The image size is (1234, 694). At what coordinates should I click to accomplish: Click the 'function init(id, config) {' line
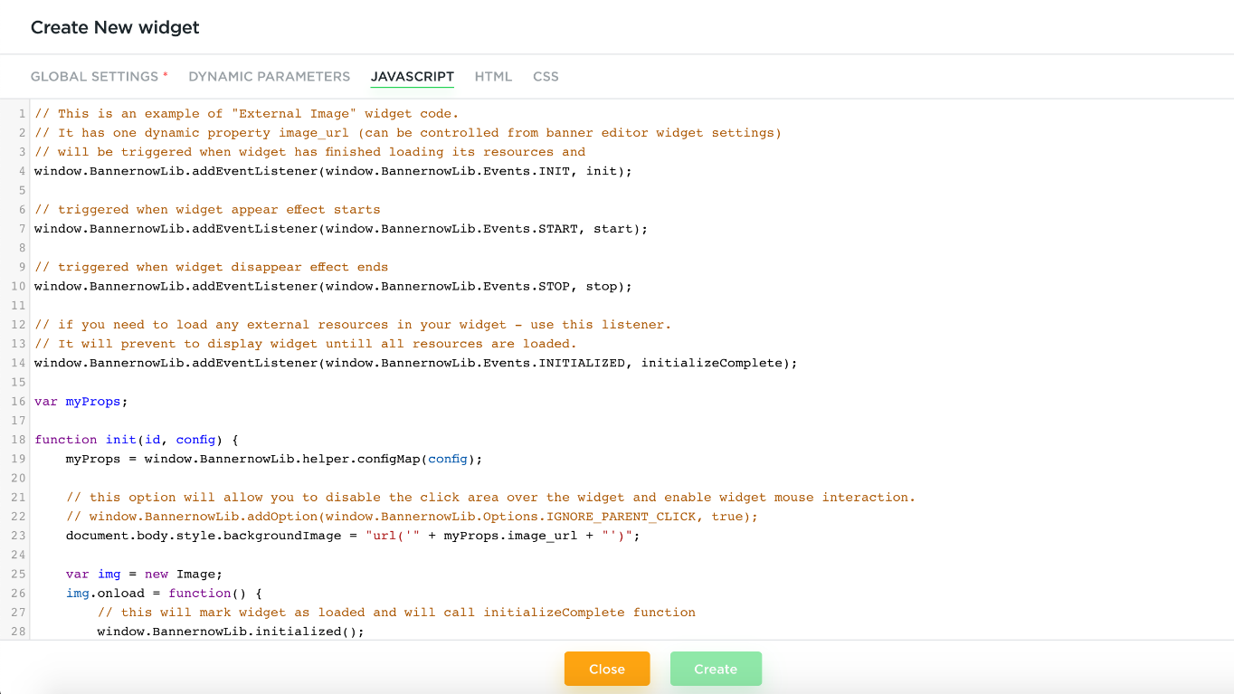pyautogui.click(x=136, y=440)
